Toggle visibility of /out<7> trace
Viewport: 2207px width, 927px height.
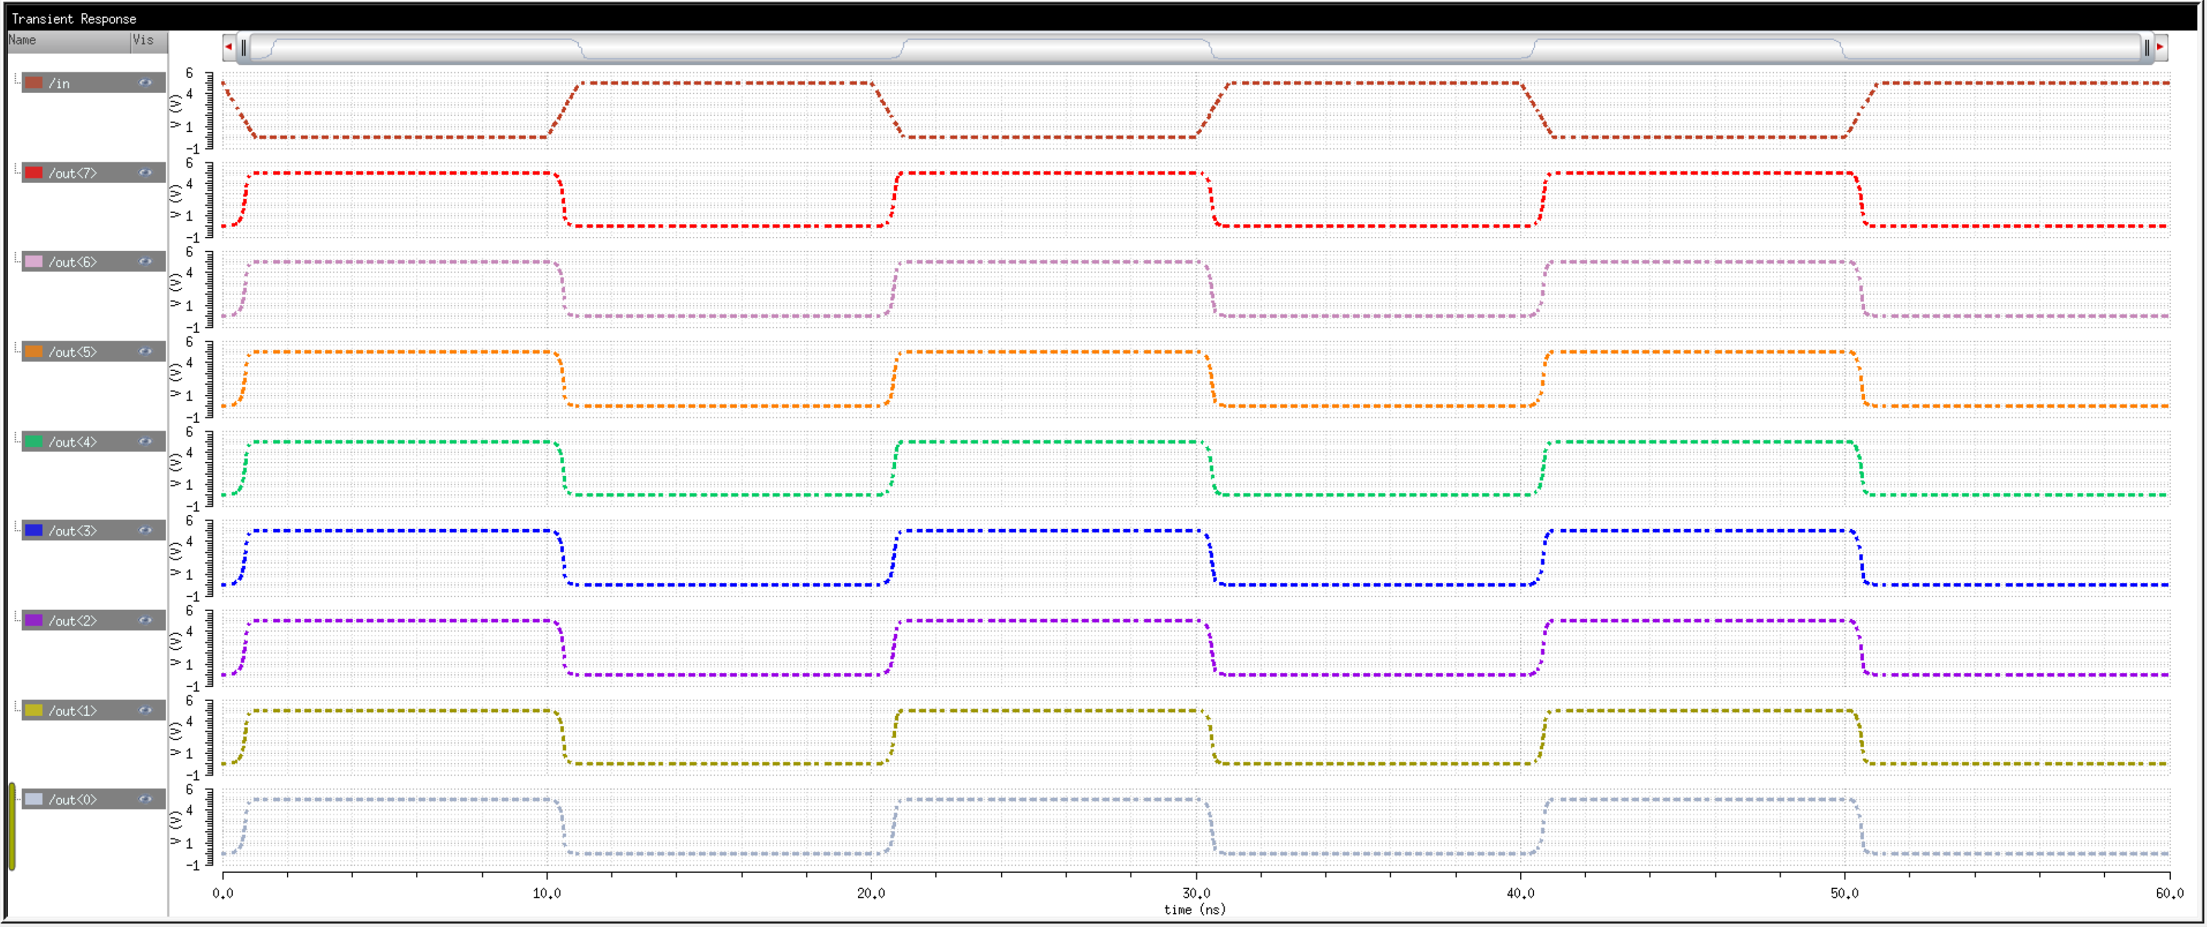[x=145, y=173]
